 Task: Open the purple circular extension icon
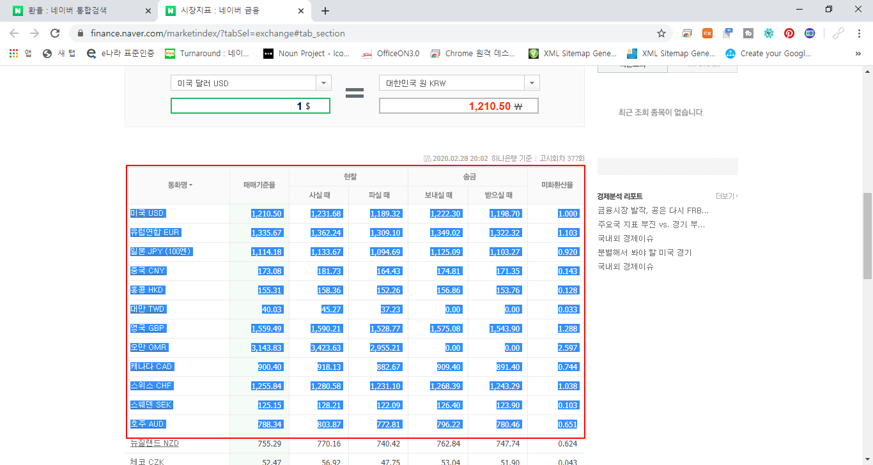point(810,33)
